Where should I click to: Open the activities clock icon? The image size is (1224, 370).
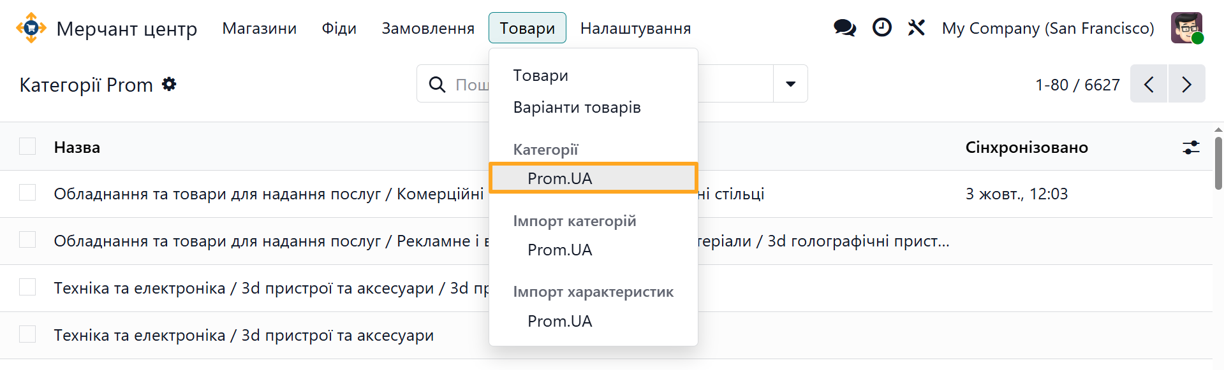click(x=881, y=28)
